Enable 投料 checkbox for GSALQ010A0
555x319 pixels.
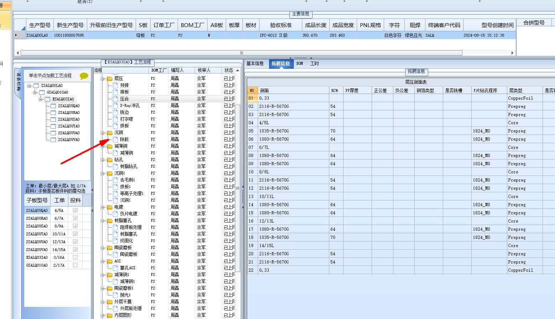pyautogui.click(x=75, y=265)
